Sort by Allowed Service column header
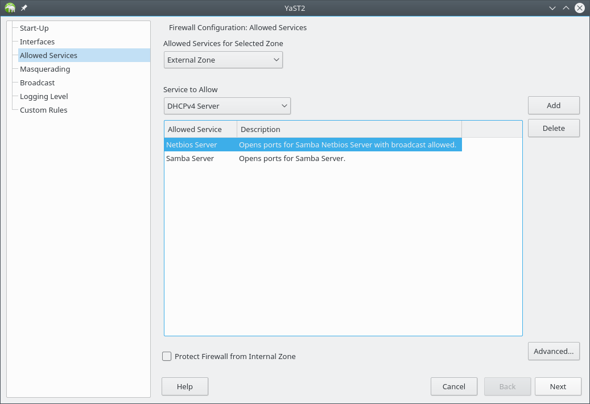The image size is (590, 404). pos(201,129)
